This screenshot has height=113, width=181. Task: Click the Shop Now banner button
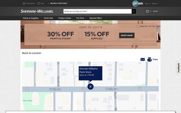pyautogui.click(x=127, y=35)
